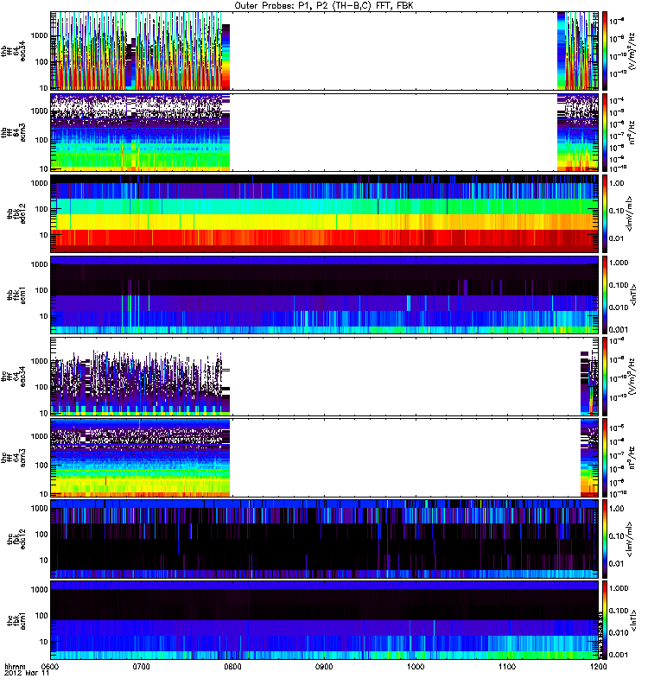This screenshot has height=691, width=648.
Task: Click the <|mV/m|> unit label of thc edc12
Action: click(630, 539)
